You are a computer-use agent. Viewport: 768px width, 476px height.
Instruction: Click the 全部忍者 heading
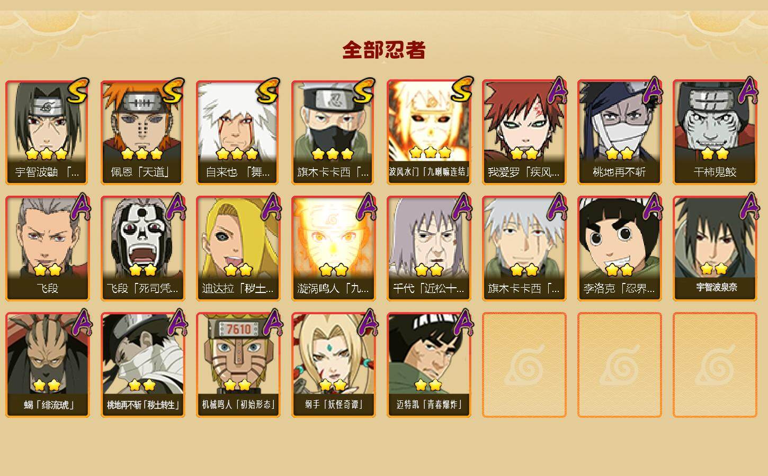click(384, 50)
